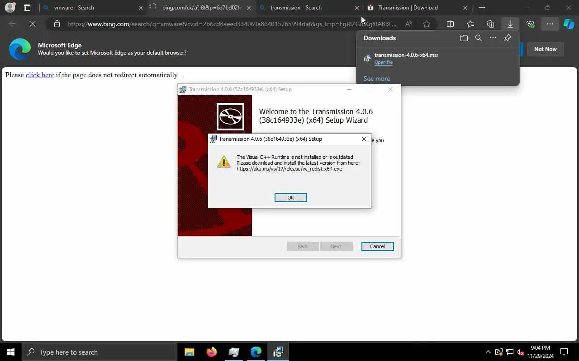The width and height of the screenshot is (579, 361).
Task: Pin the Downloads panel
Action: point(508,38)
